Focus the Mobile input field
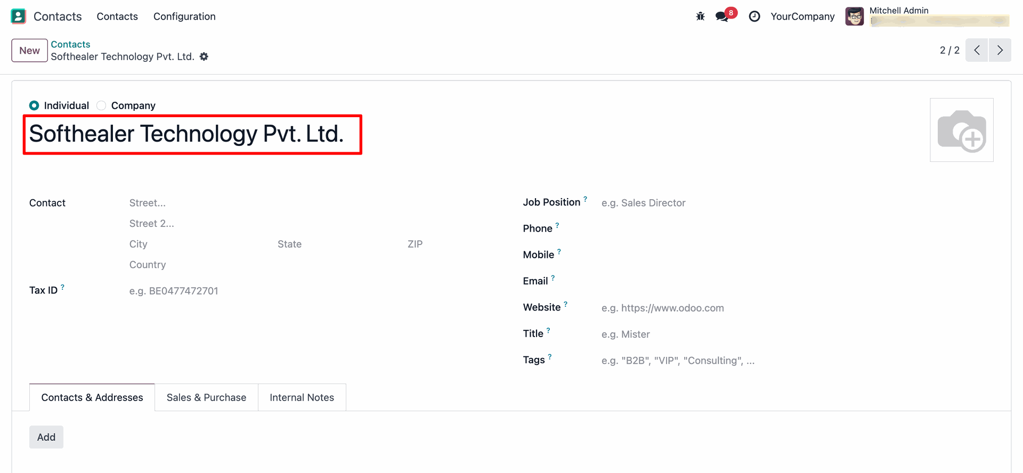 pyautogui.click(x=797, y=255)
